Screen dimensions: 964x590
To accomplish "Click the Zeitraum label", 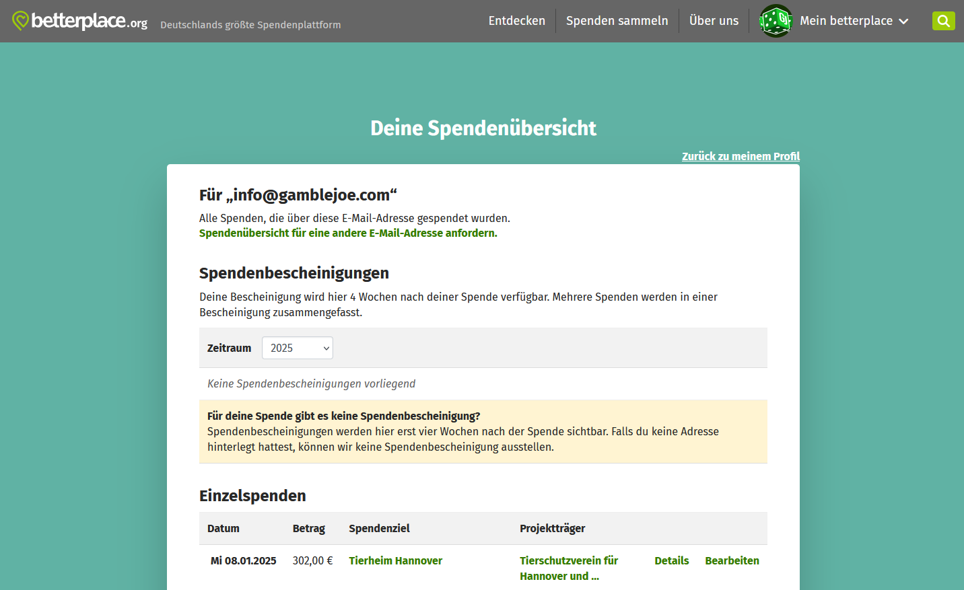I will (x=229, y=348).
